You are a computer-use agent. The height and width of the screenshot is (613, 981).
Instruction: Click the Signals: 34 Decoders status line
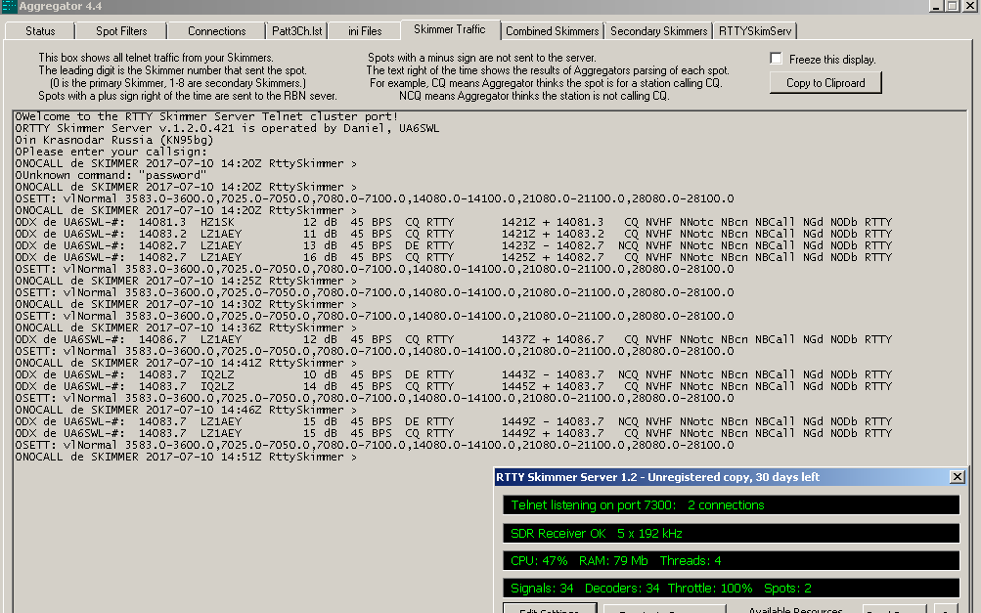(731, 589)
